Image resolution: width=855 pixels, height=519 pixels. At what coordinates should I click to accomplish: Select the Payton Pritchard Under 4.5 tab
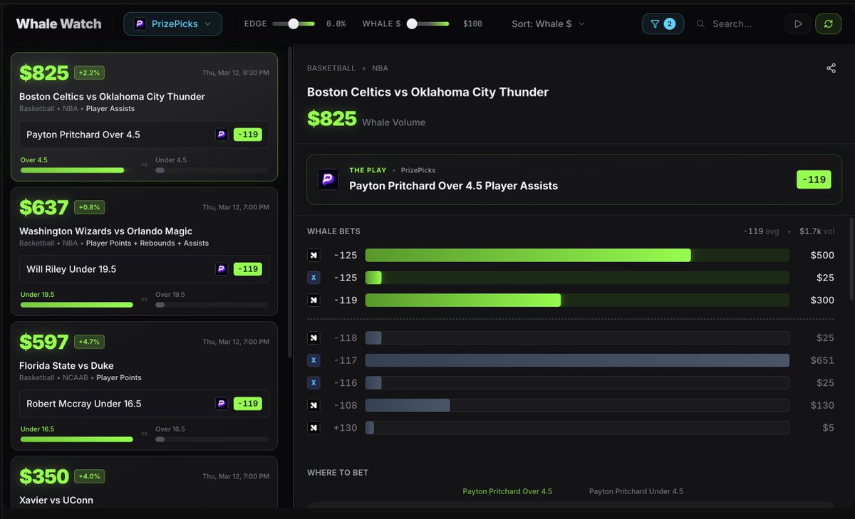click(x=636, y=491)
